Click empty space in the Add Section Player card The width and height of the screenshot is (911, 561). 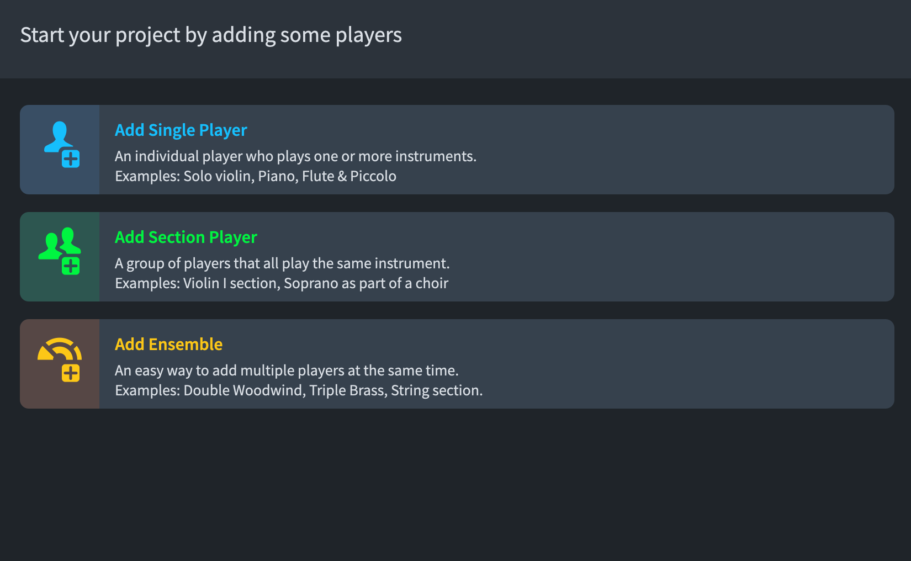(x=685, y=257)
